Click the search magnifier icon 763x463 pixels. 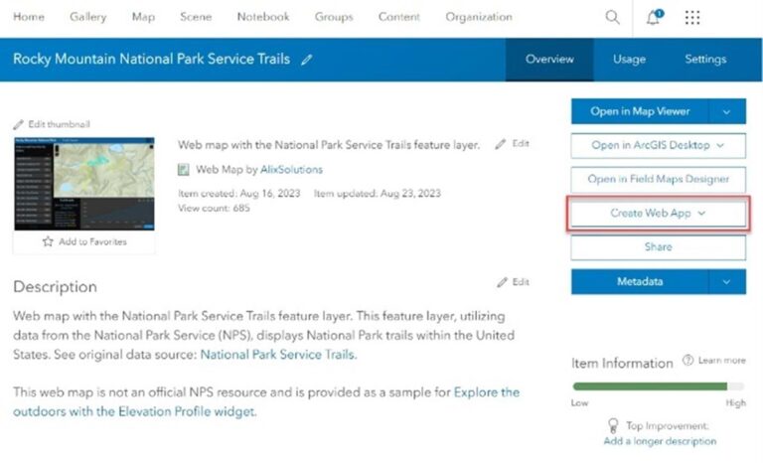tap(613, 18)
